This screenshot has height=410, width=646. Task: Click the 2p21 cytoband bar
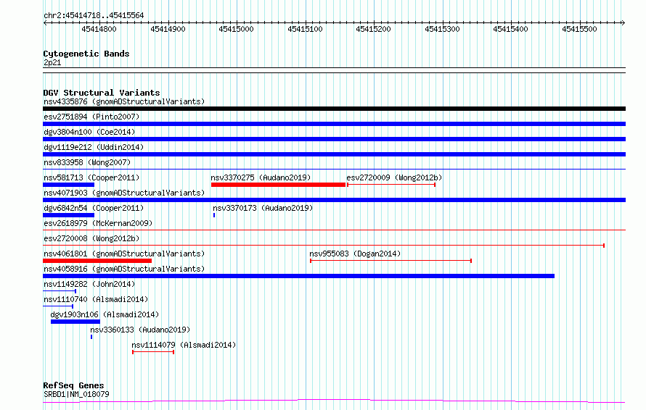(x=334, y=70)
